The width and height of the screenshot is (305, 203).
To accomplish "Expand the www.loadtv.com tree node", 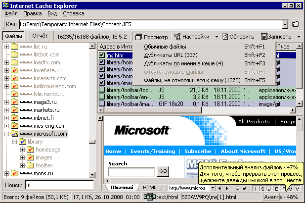I will pos(6,62).
